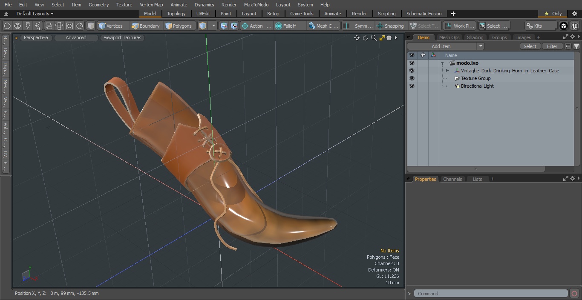Click the record circle icon beside Command field

pyautogui.click(x=574, y=294)
